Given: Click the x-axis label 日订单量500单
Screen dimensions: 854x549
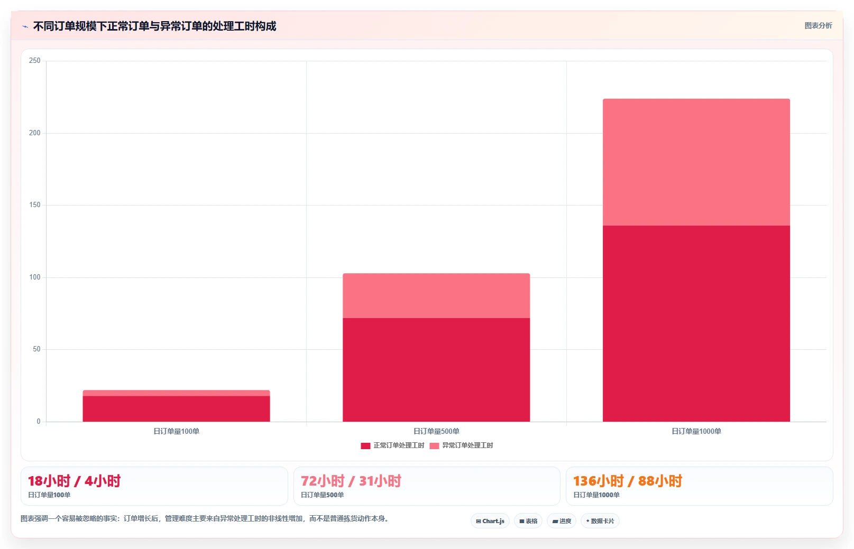Looking at the screenshot, I should pyautogui.click(x=436, y=431).
